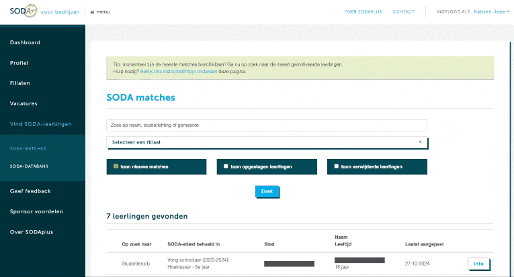Open Dashboard in the sidebar
514x277 pixels.
coord(25,43)
